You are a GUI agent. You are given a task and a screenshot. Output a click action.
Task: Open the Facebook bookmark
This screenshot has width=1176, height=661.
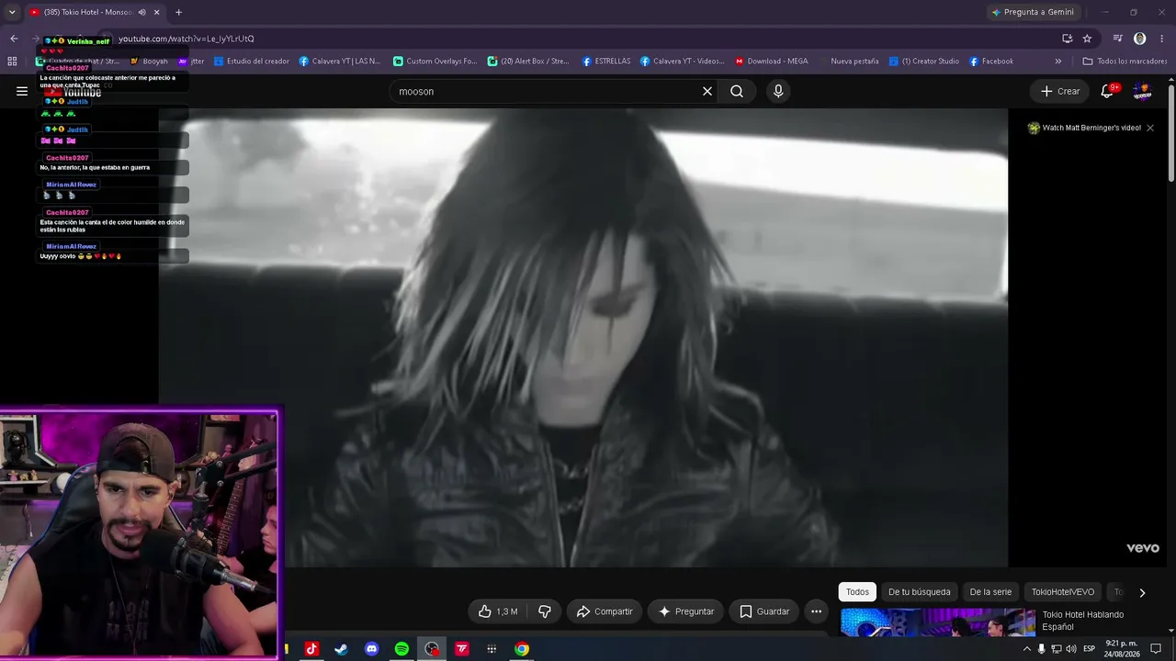click(x=991, y=62)
